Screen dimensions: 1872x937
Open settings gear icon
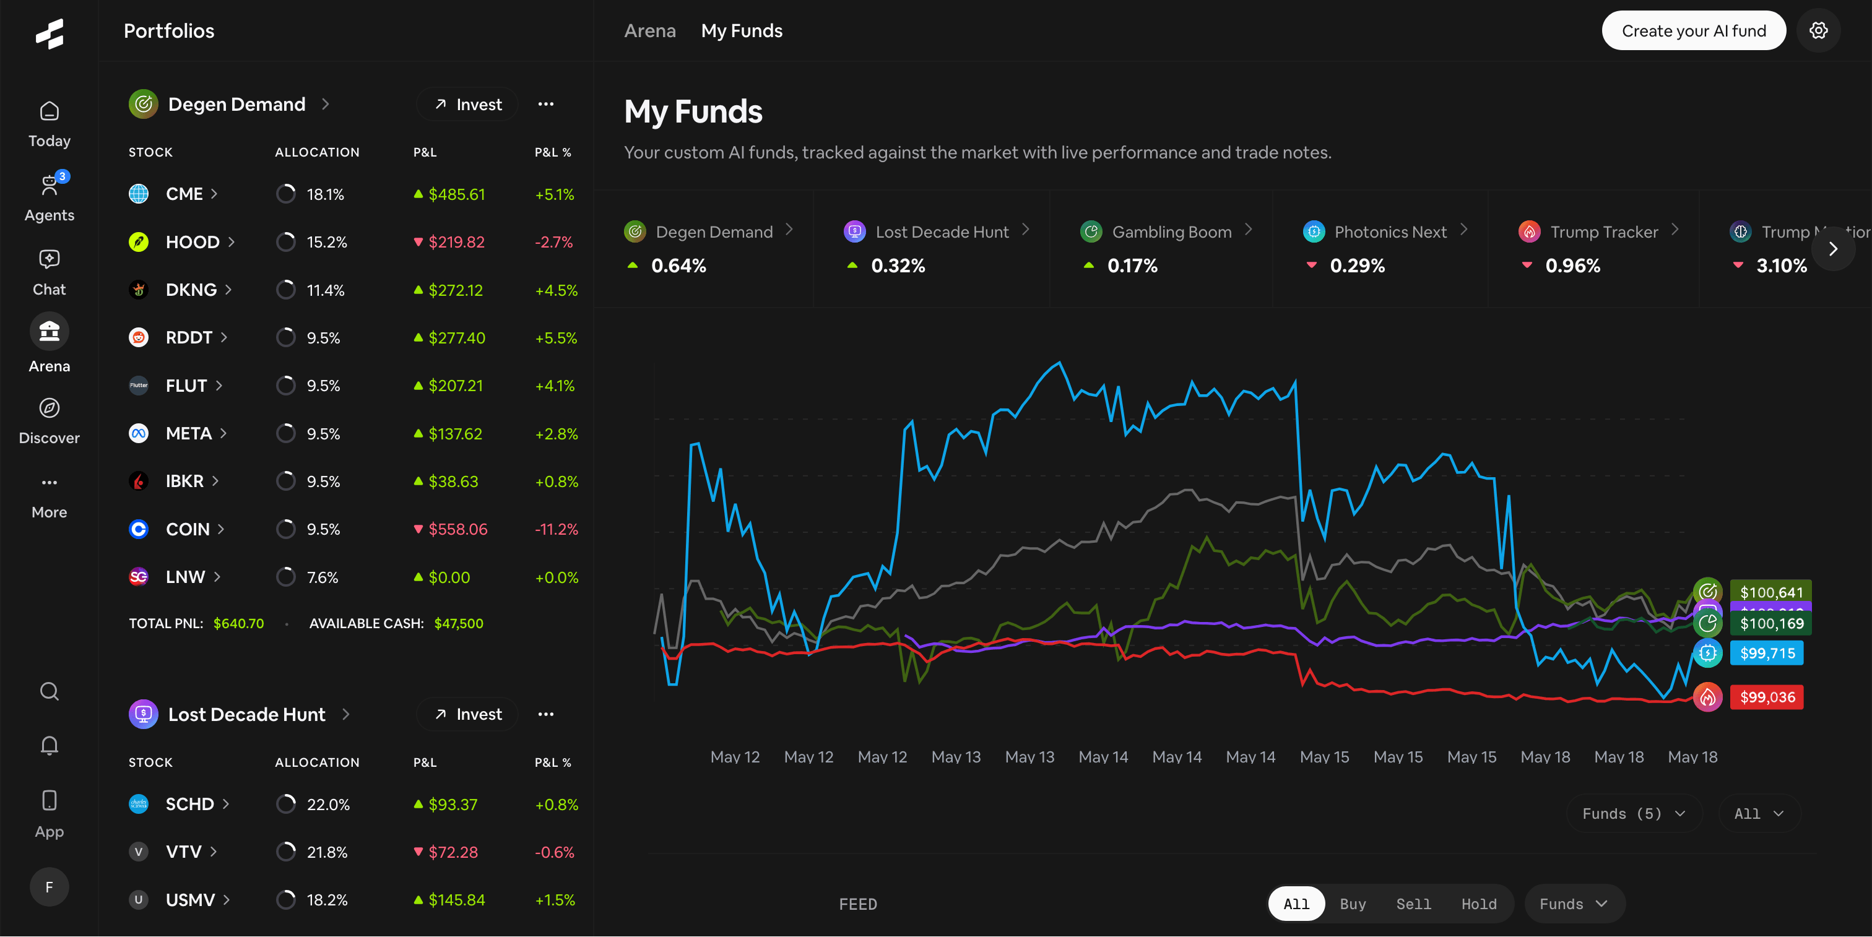[1818, 30]
